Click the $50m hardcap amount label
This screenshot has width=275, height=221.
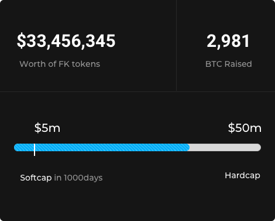245,128
